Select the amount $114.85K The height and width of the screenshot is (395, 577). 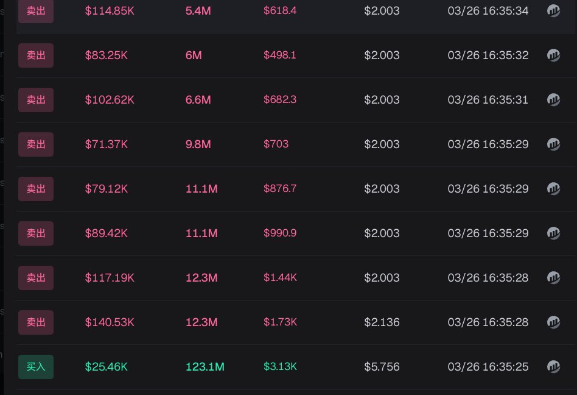(x=110, y=11)
